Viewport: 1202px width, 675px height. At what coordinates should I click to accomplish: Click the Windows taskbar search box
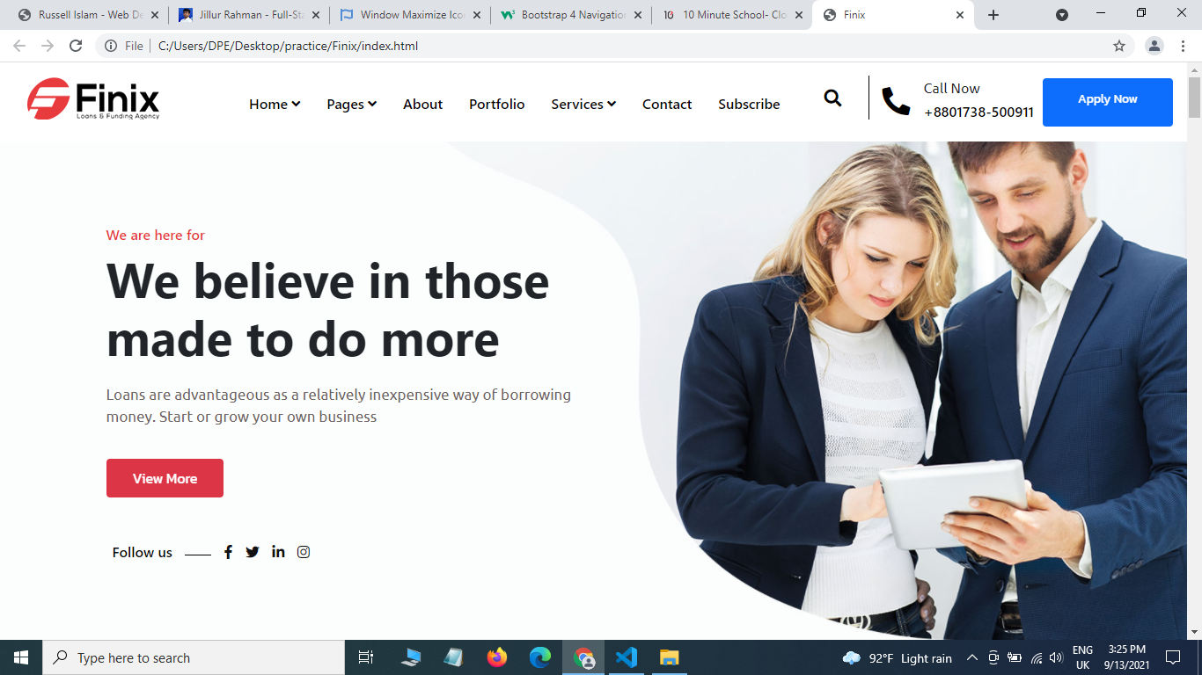[194, 657]
